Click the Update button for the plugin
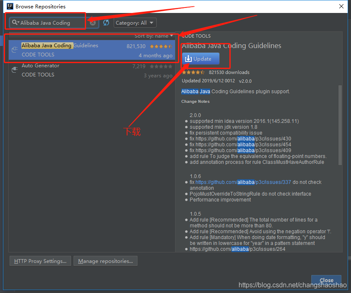This screenshot has height=293, width=351. click(x=201, y=59)
